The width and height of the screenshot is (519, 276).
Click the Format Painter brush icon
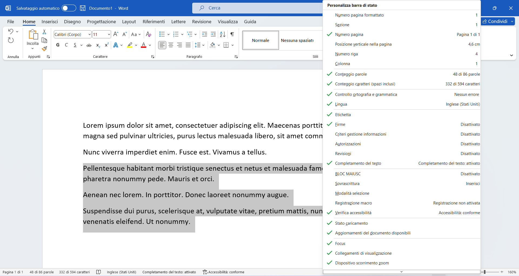point(45,49)
